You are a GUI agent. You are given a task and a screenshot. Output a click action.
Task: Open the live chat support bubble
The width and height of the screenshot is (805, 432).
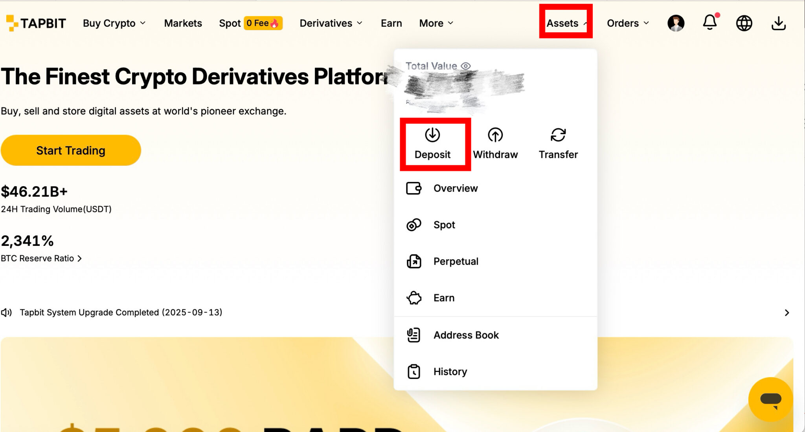click(x=770, y=400)
